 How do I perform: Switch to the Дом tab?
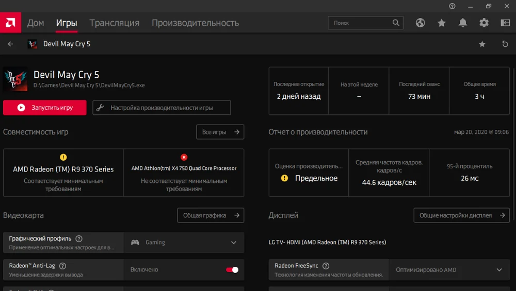click(x=36, y=23)
